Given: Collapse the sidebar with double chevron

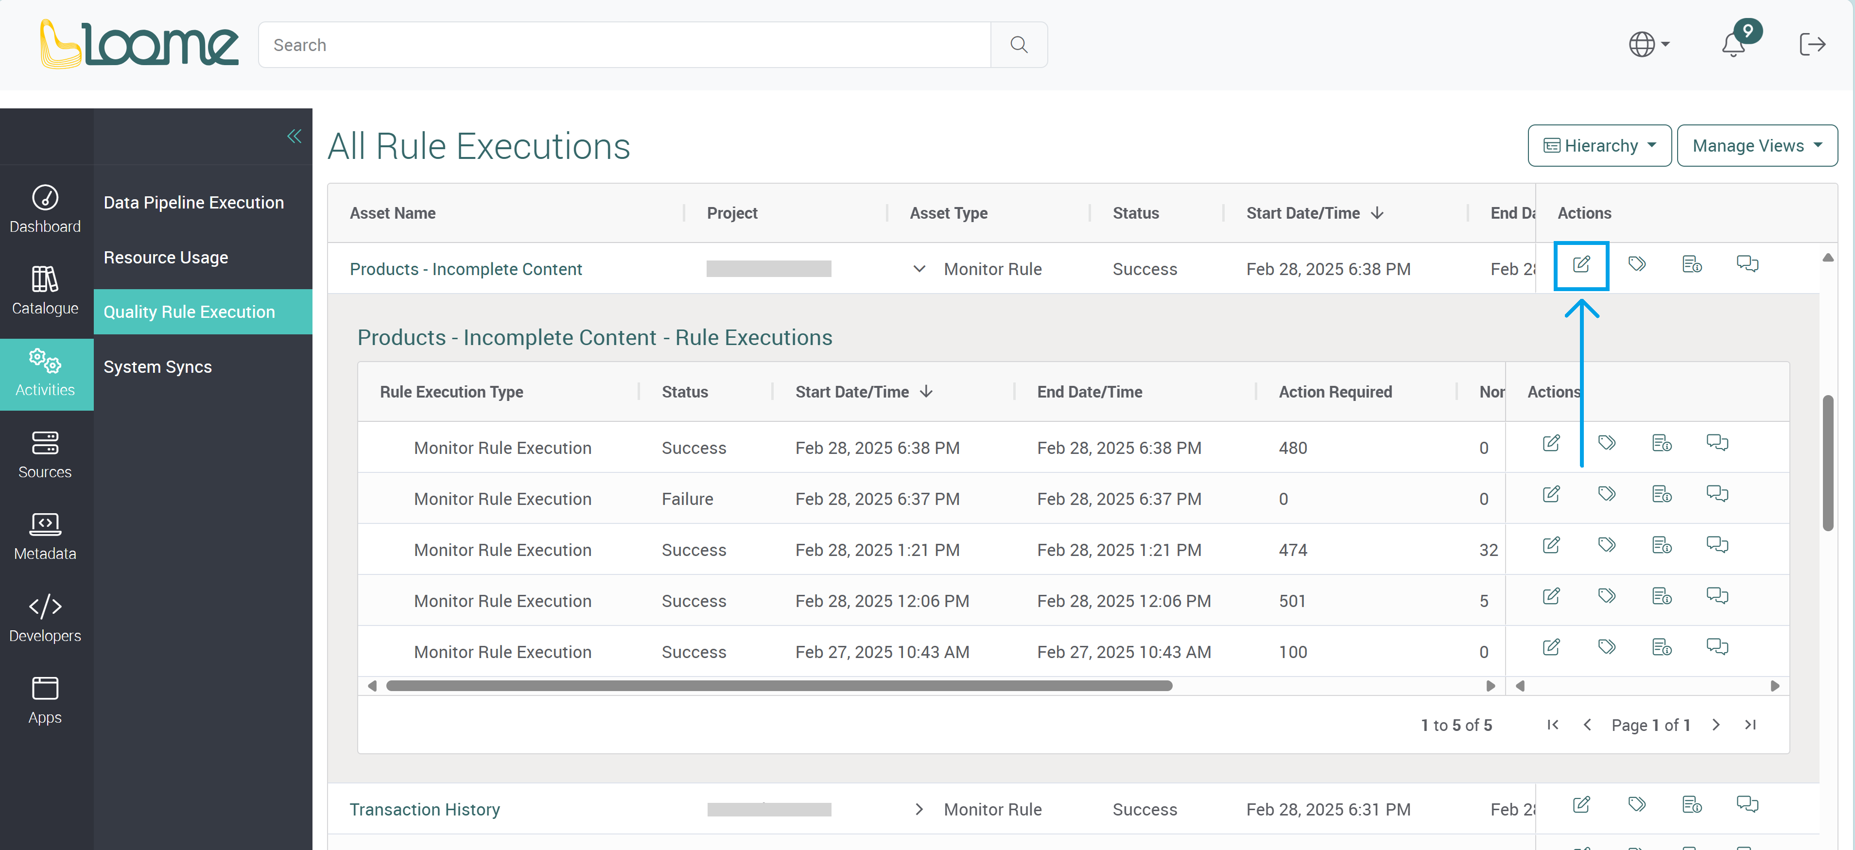Looking at the screenshot, I should [x=294, y=136].
